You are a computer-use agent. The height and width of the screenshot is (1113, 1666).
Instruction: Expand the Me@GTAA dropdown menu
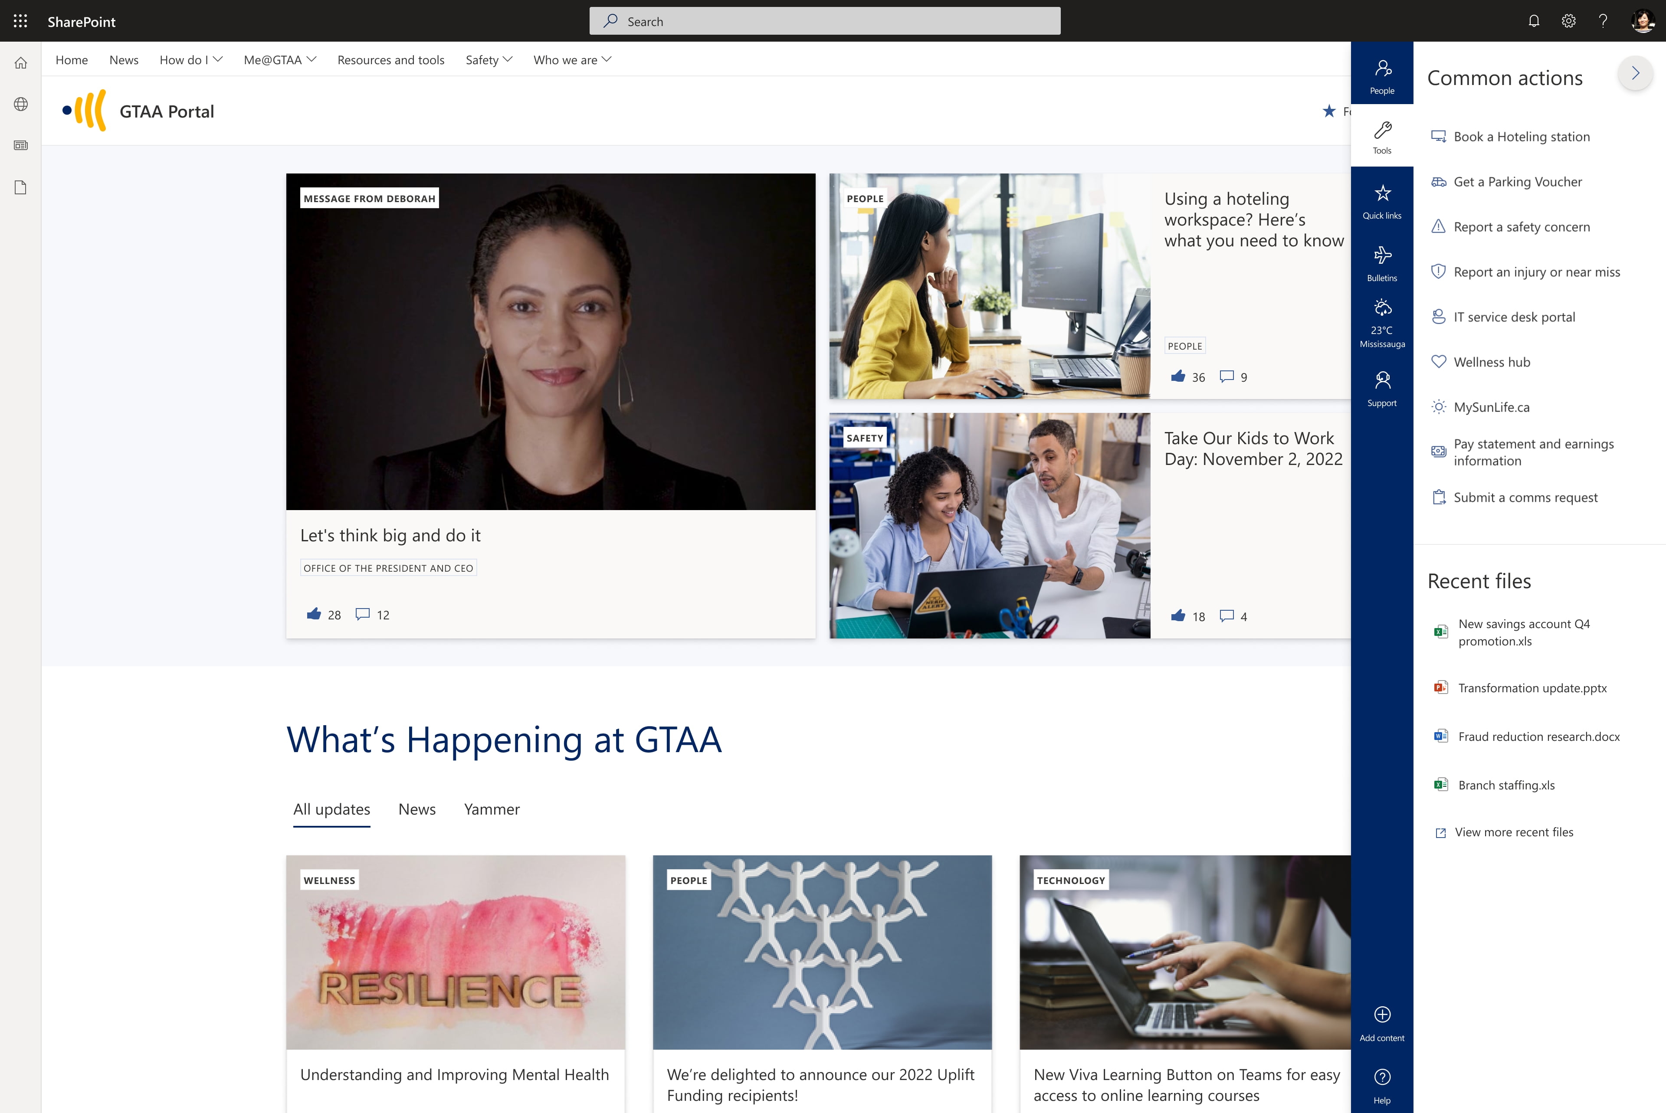(x=278, y=59)
